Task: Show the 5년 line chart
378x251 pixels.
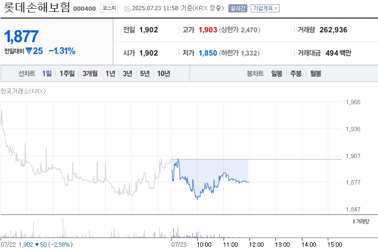Action: pyautogui.click(x=145, y=73)
